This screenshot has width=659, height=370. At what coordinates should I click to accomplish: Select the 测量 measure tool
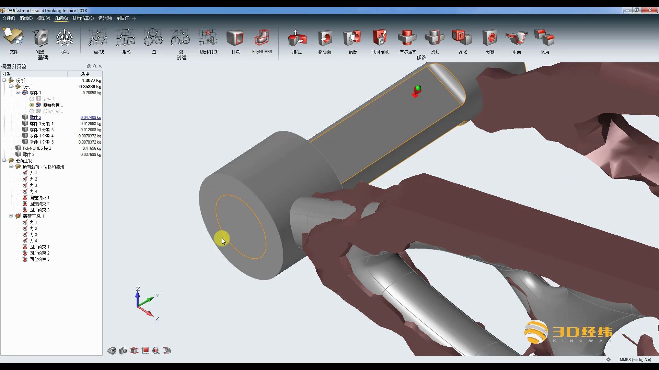[x=41, y=37]
